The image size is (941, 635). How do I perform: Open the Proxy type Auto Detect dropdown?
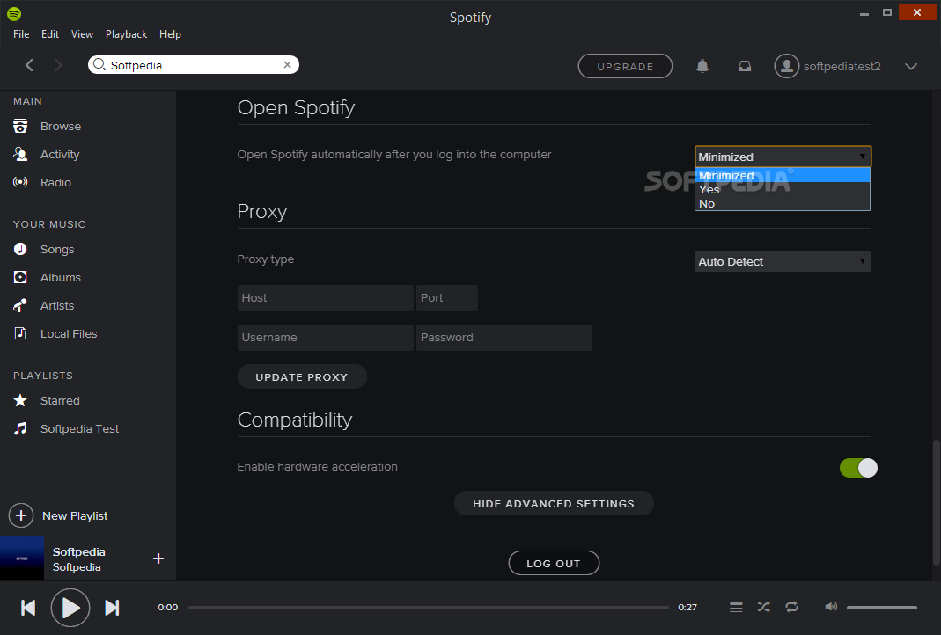coord(783,261)
